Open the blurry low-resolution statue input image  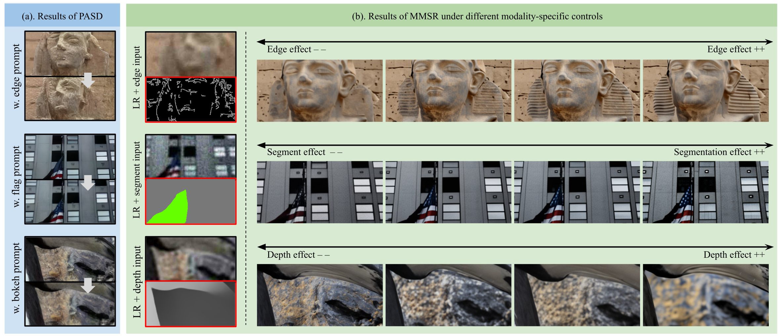tap(191, 54)
